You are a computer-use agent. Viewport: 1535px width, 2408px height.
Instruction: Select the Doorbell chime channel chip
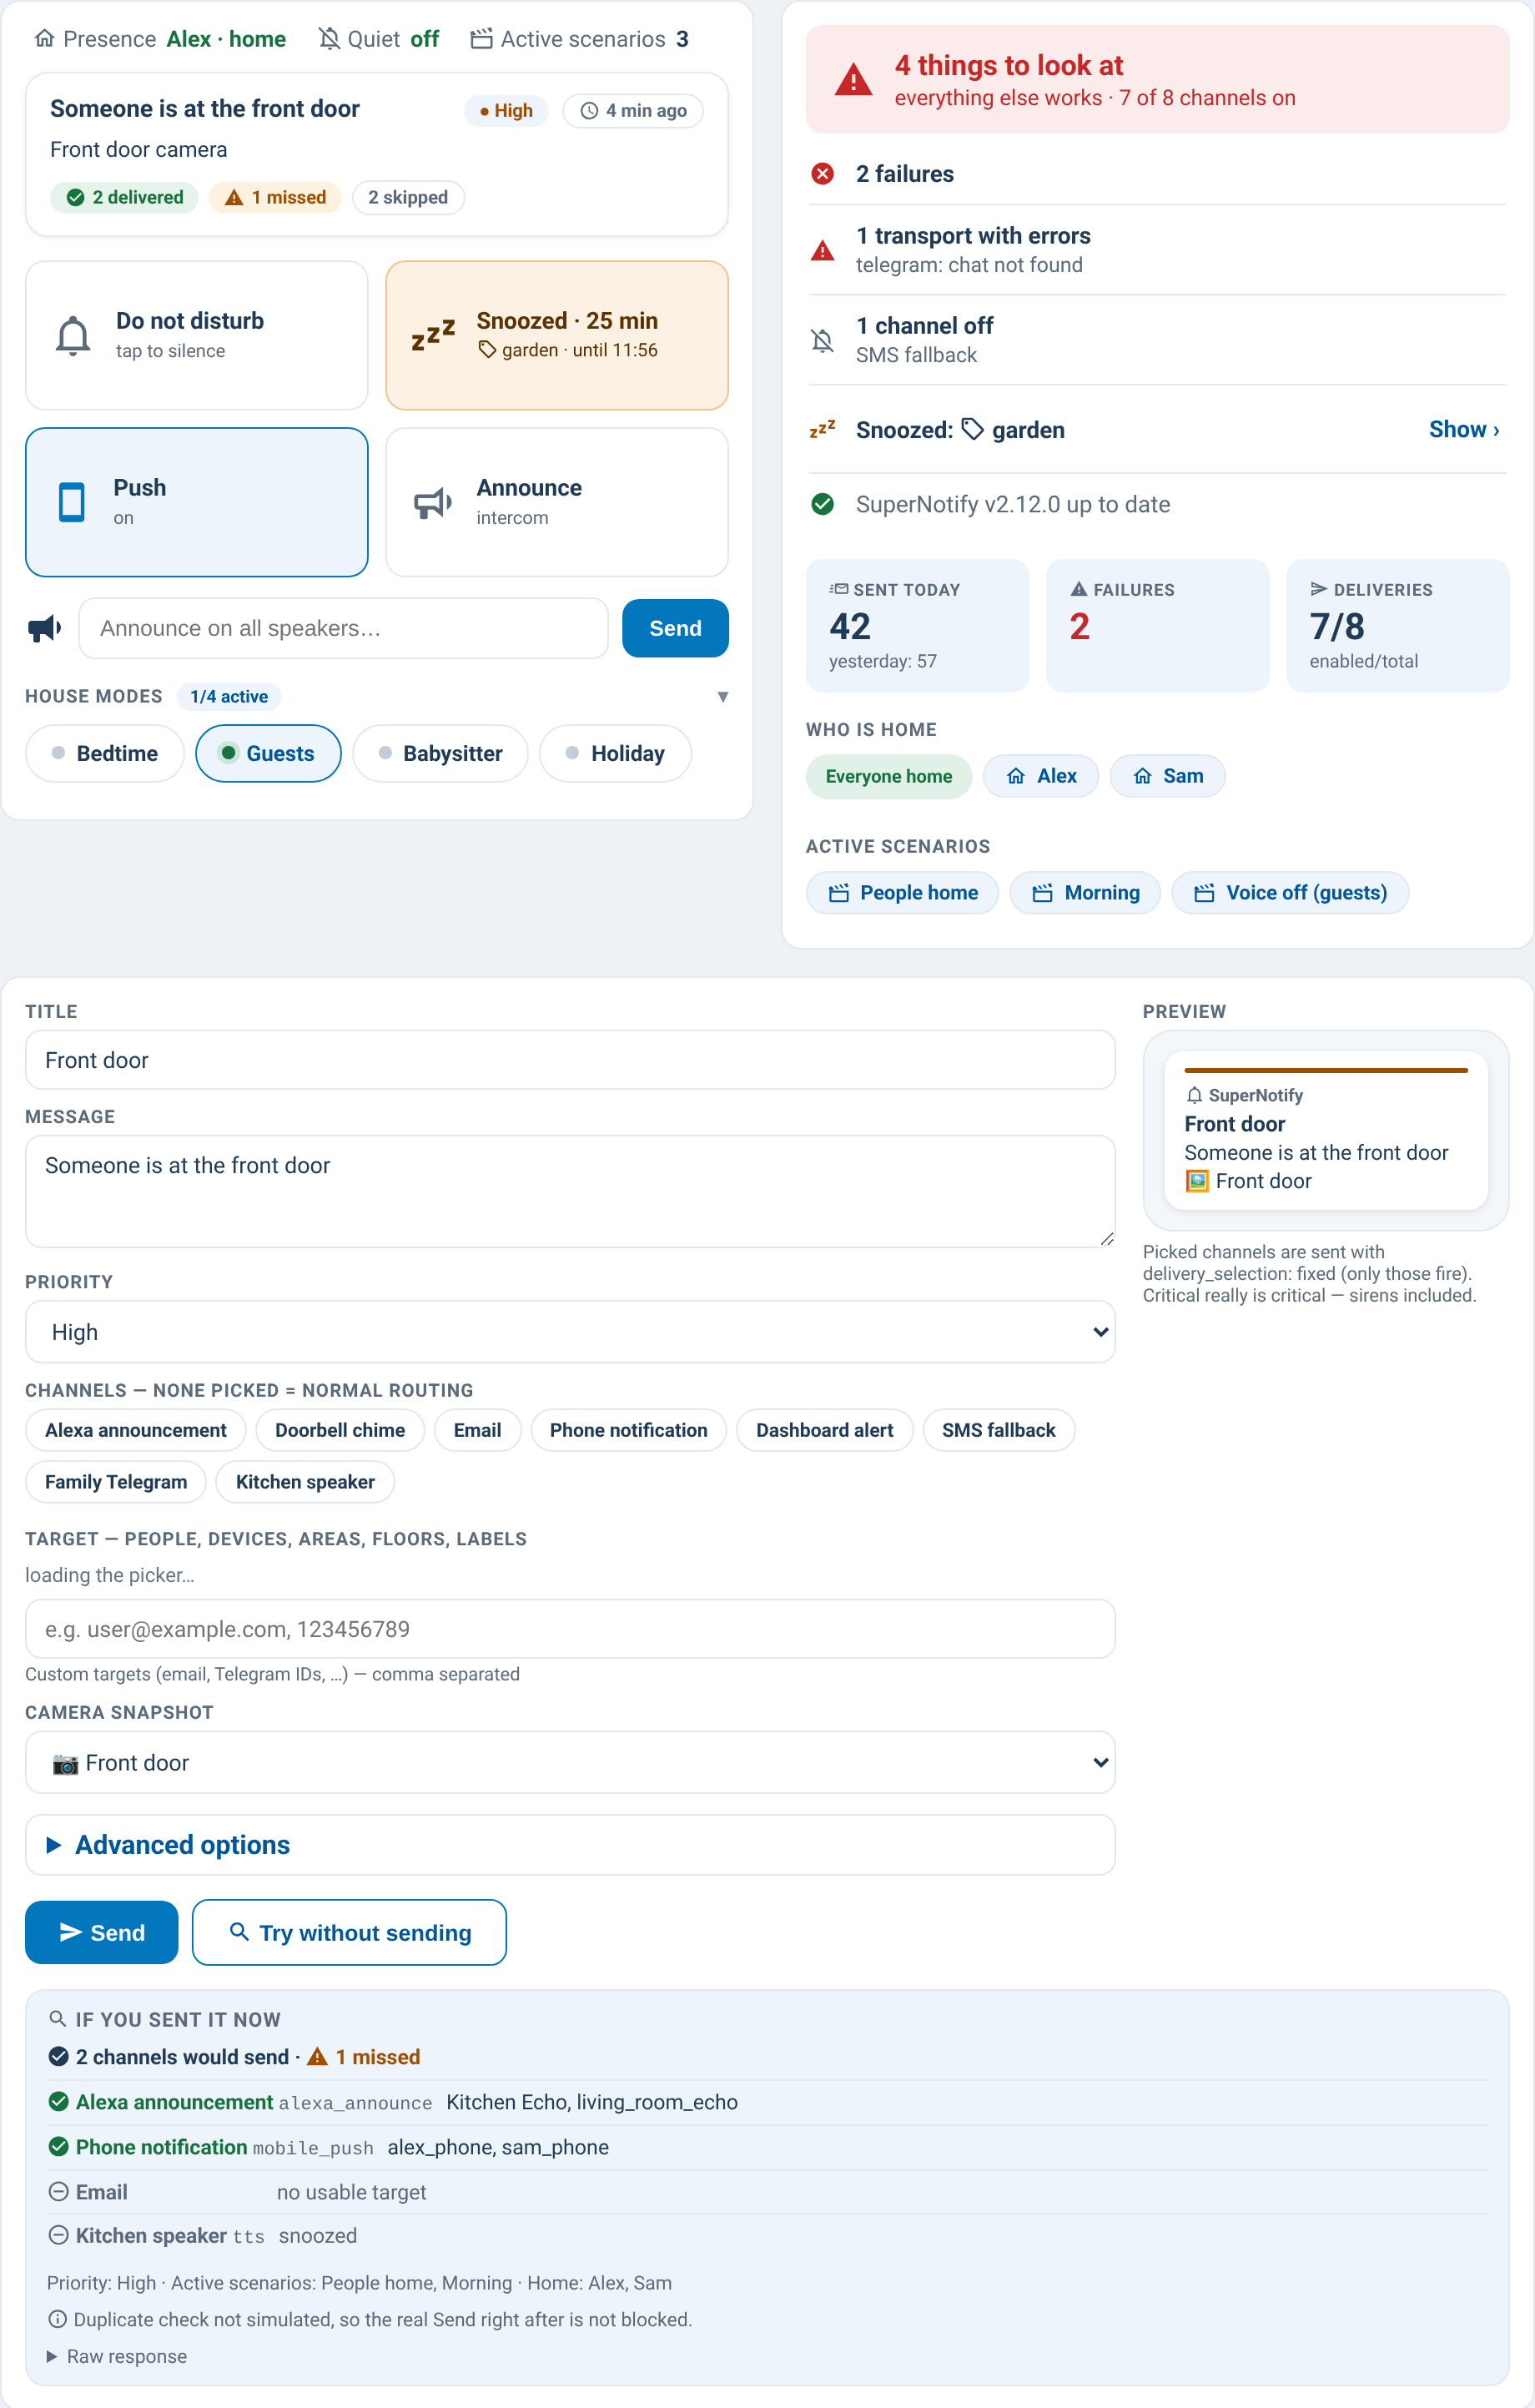(340, 1430)
